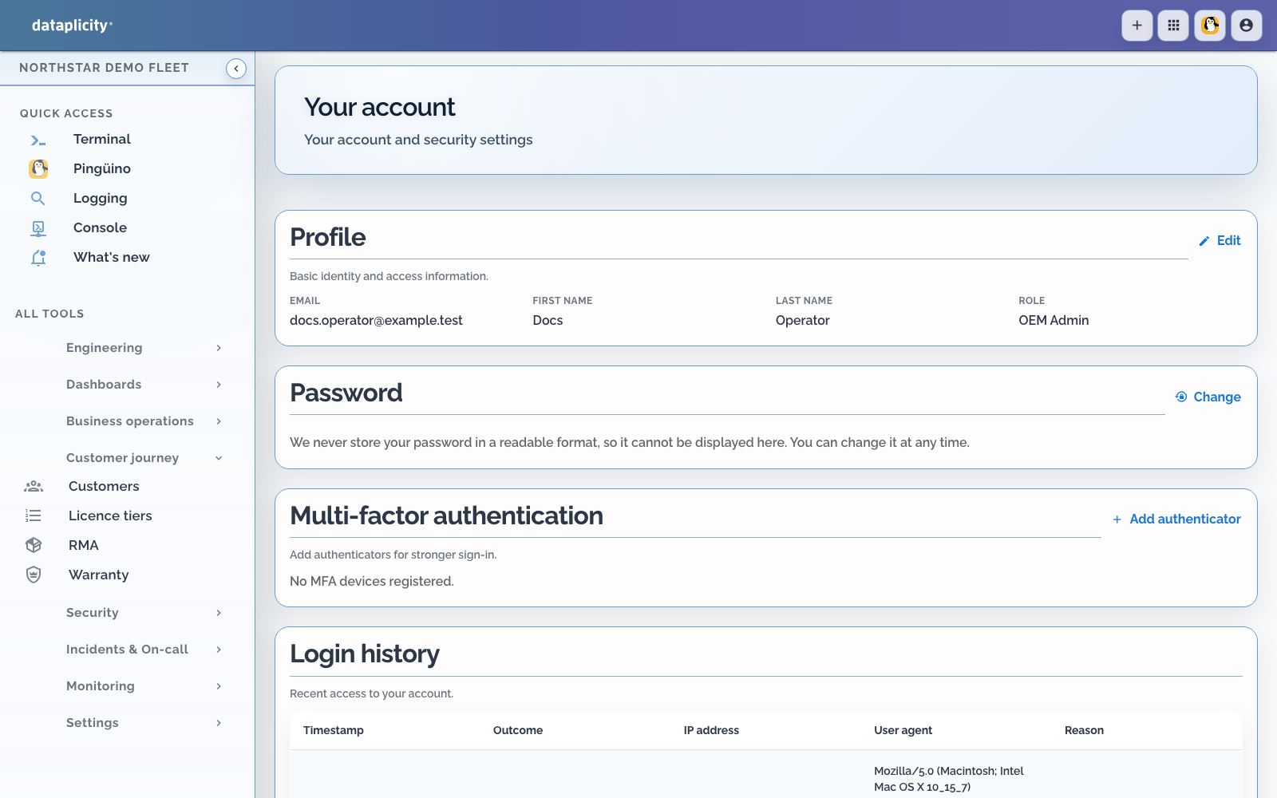This screenshot has height=798, width=1277.
Task: Collapse the sidebar with the arrow button
Action: (x=236, y=69)
